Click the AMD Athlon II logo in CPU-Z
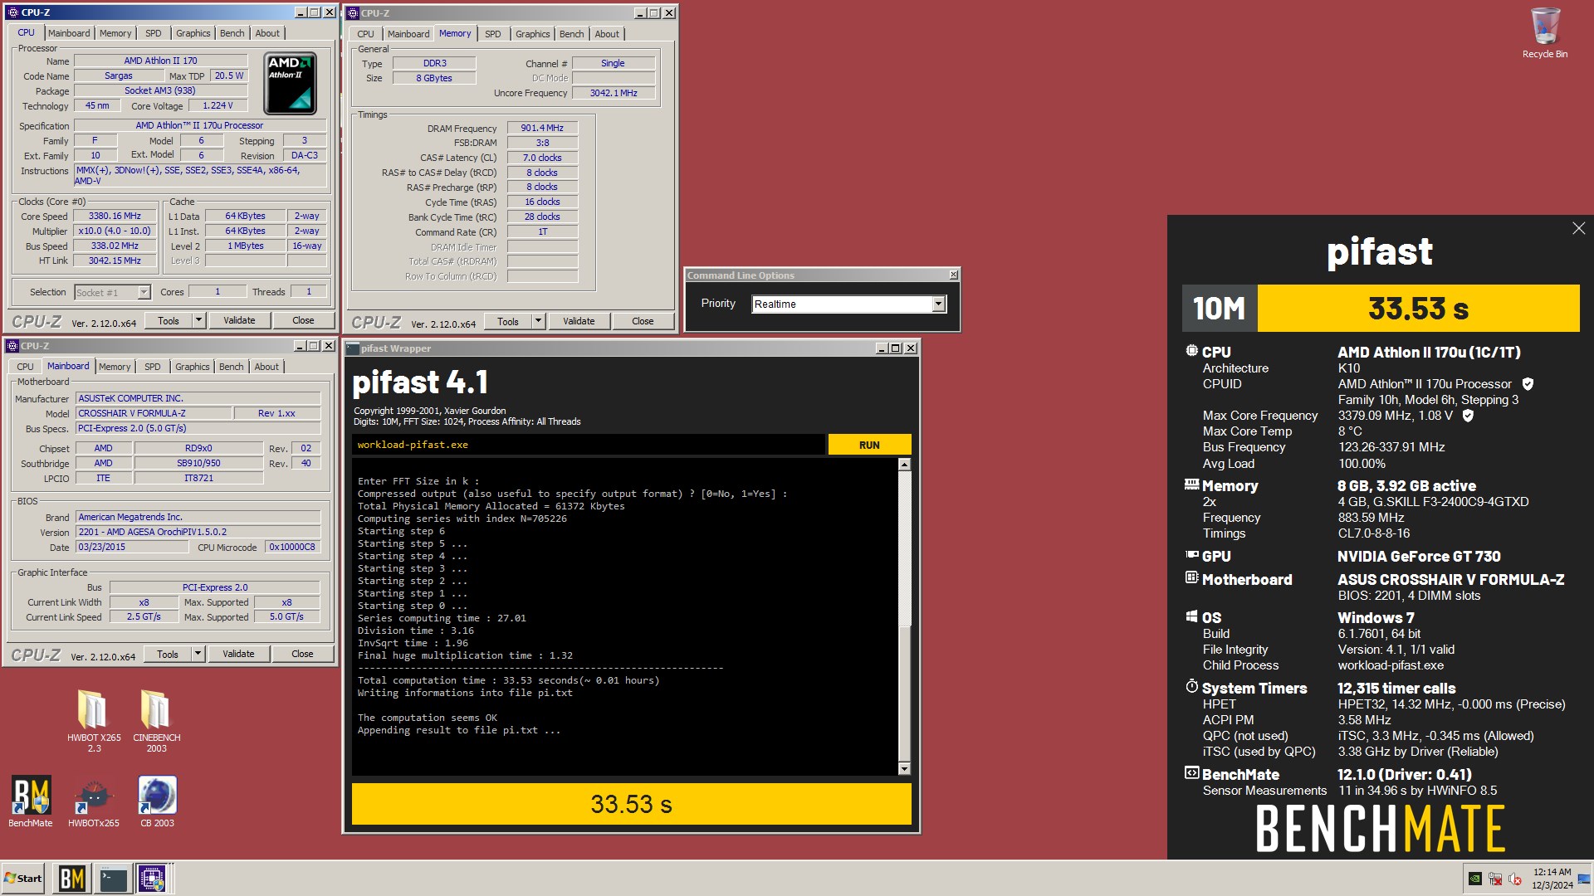The image size is (1594, 896). pos(290,83)
